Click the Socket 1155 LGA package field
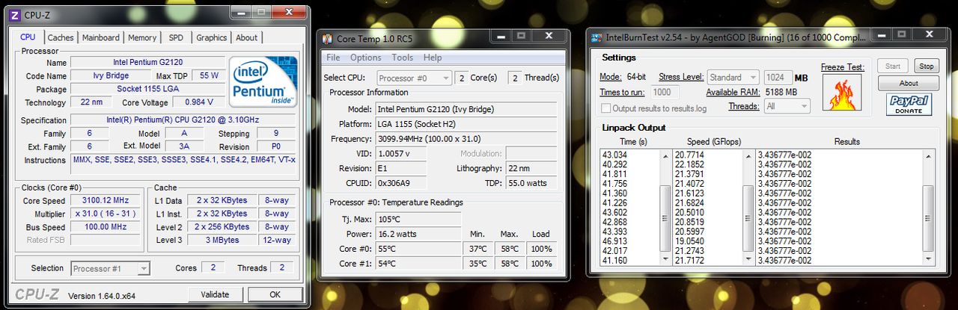 [147, 89]
